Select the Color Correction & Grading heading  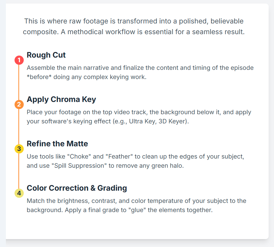point(77,188)
